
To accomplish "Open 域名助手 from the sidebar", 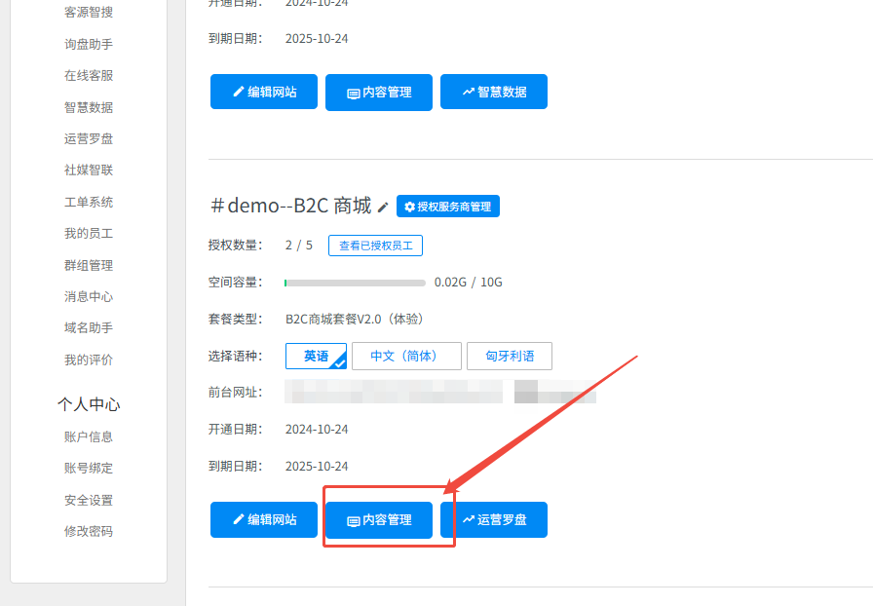I will (x=88, y=327).
